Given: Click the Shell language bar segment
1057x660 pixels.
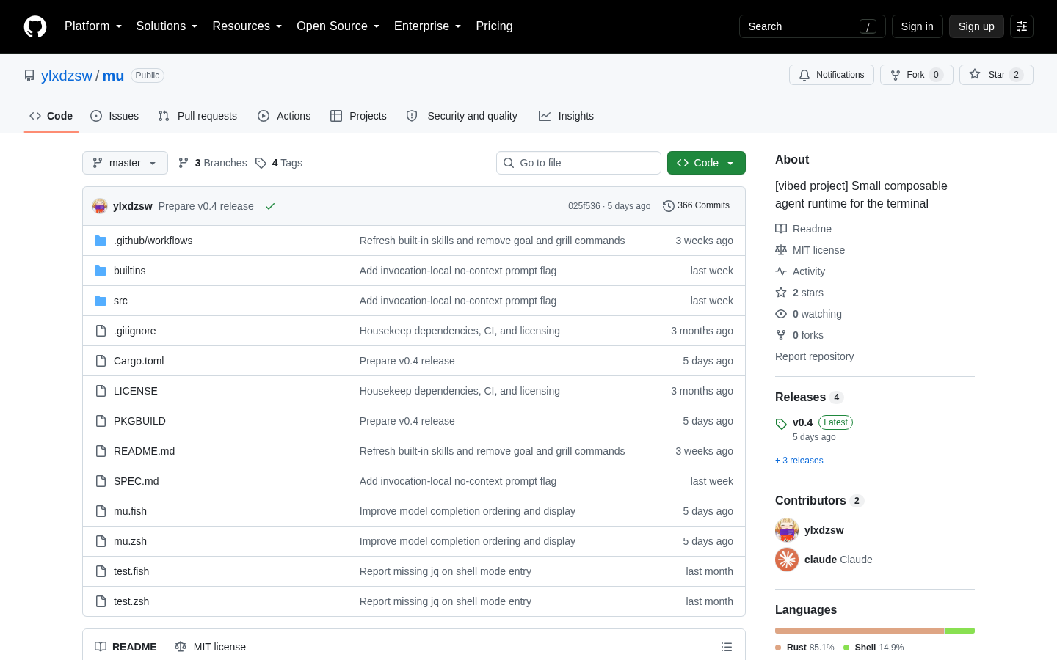Looking at the screenshot, I should (x=960, y=631).
